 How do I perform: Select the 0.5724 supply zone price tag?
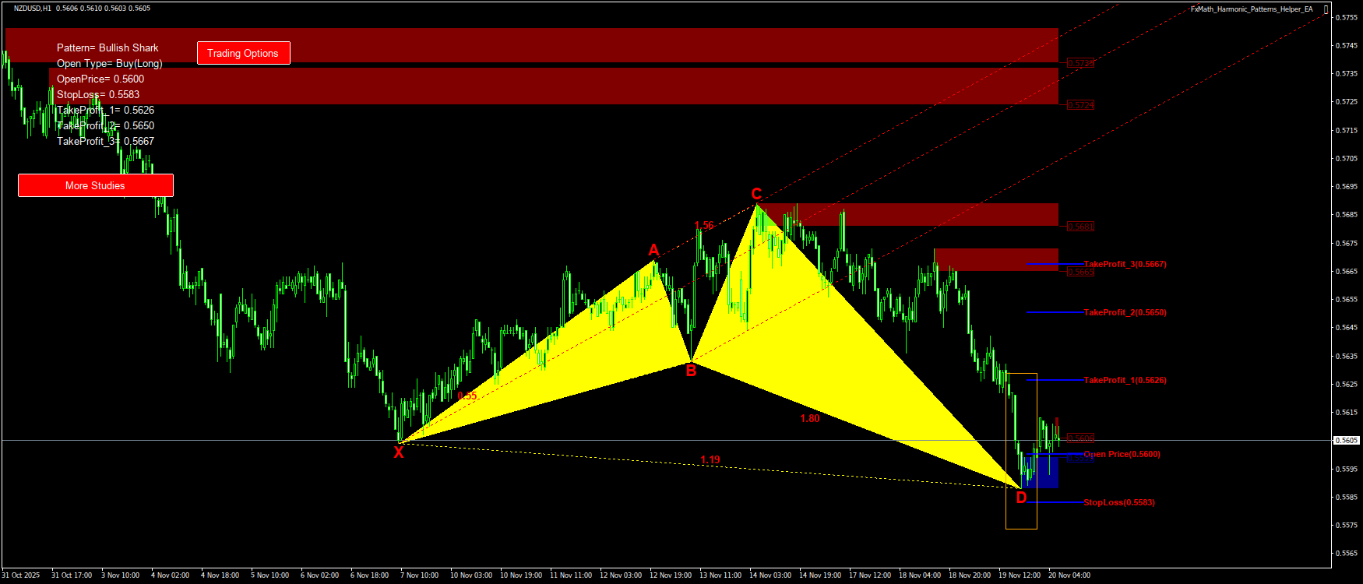(x=1080, y=105)
